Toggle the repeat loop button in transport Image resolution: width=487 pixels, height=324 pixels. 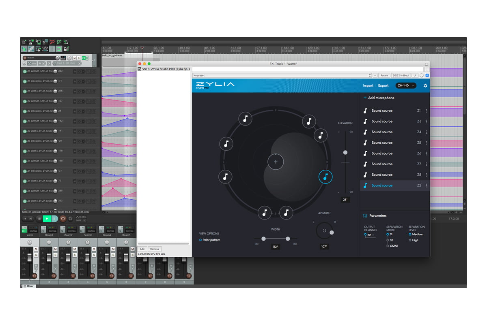71,219
